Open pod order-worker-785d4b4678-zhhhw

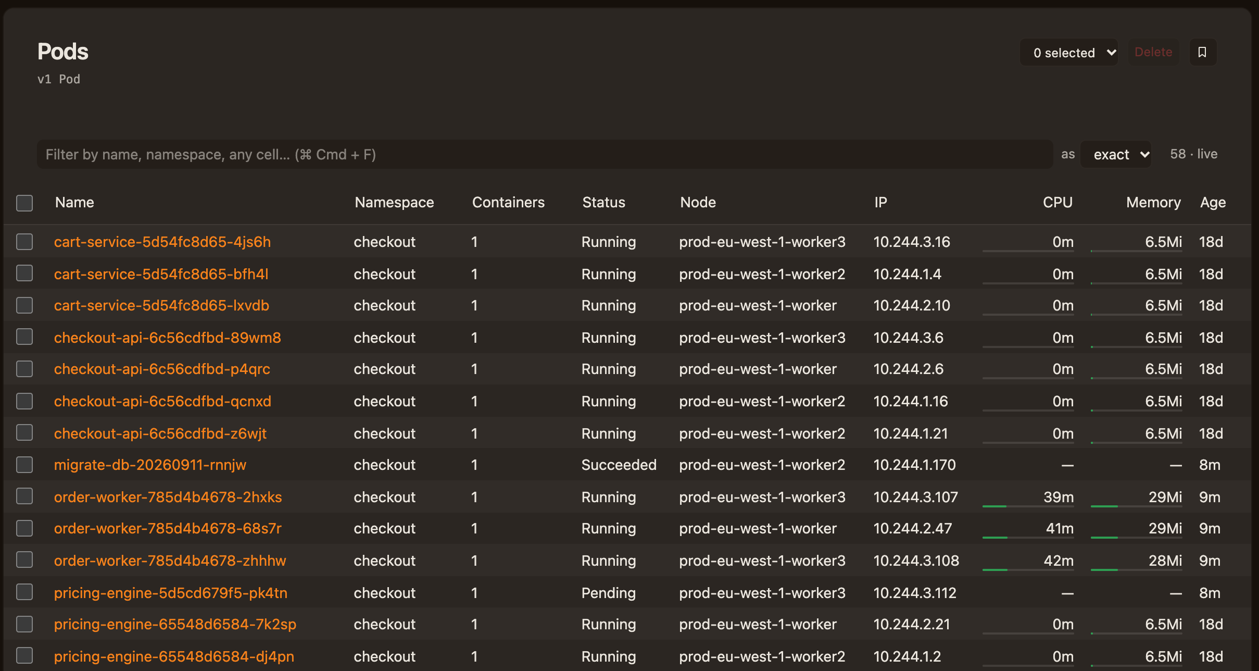170,561
